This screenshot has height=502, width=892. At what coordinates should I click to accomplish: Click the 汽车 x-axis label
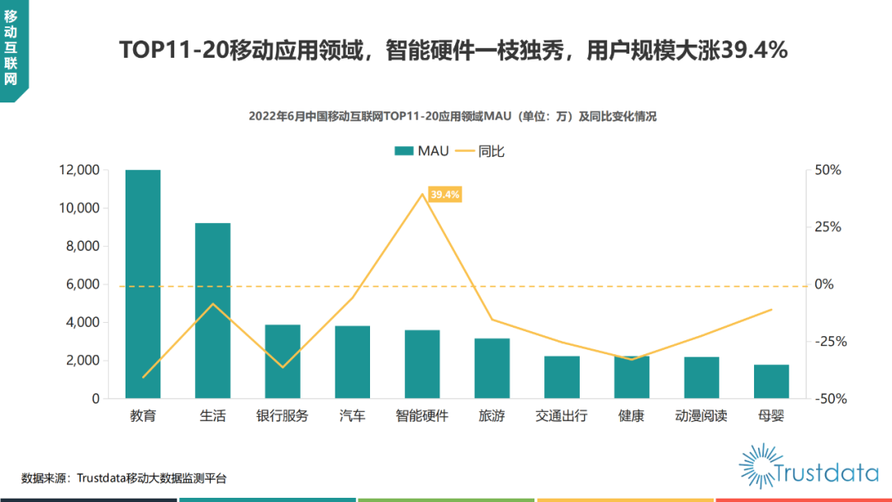tap(353, 416)
